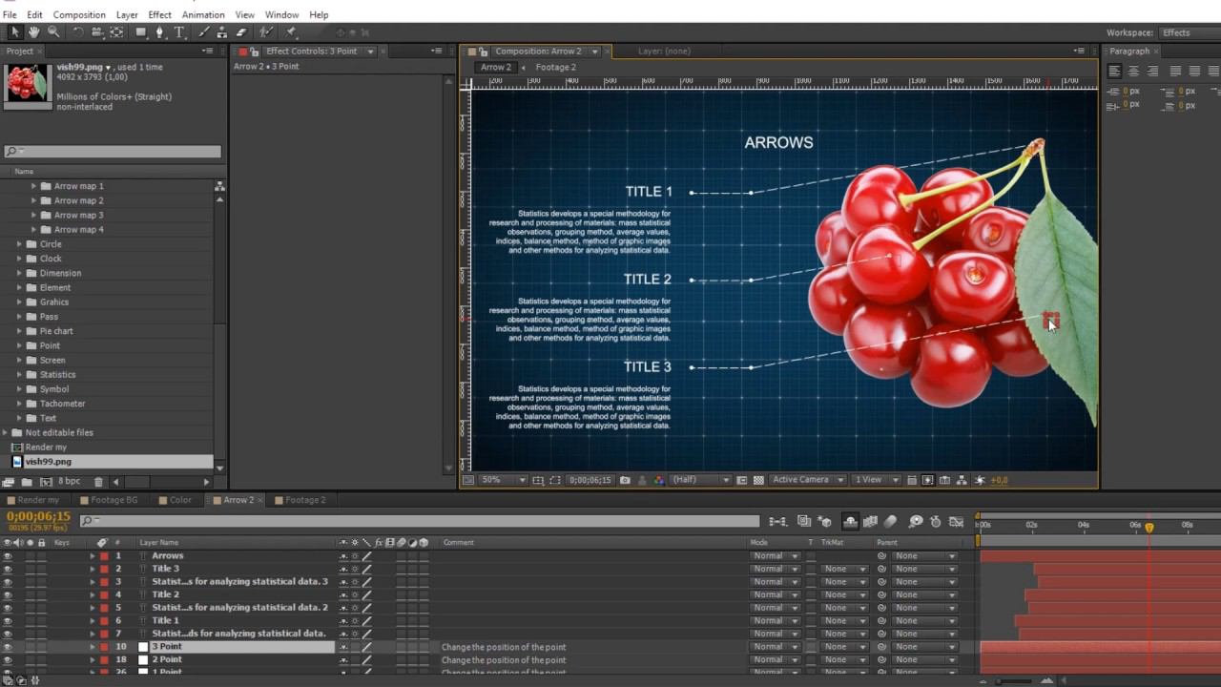The image size is (1221, 687).
Task: Switch to the Footage BG timeline tab
Action: click(113, 500)
